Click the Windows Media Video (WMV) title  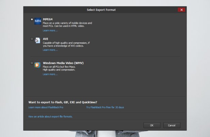(63, 63)
